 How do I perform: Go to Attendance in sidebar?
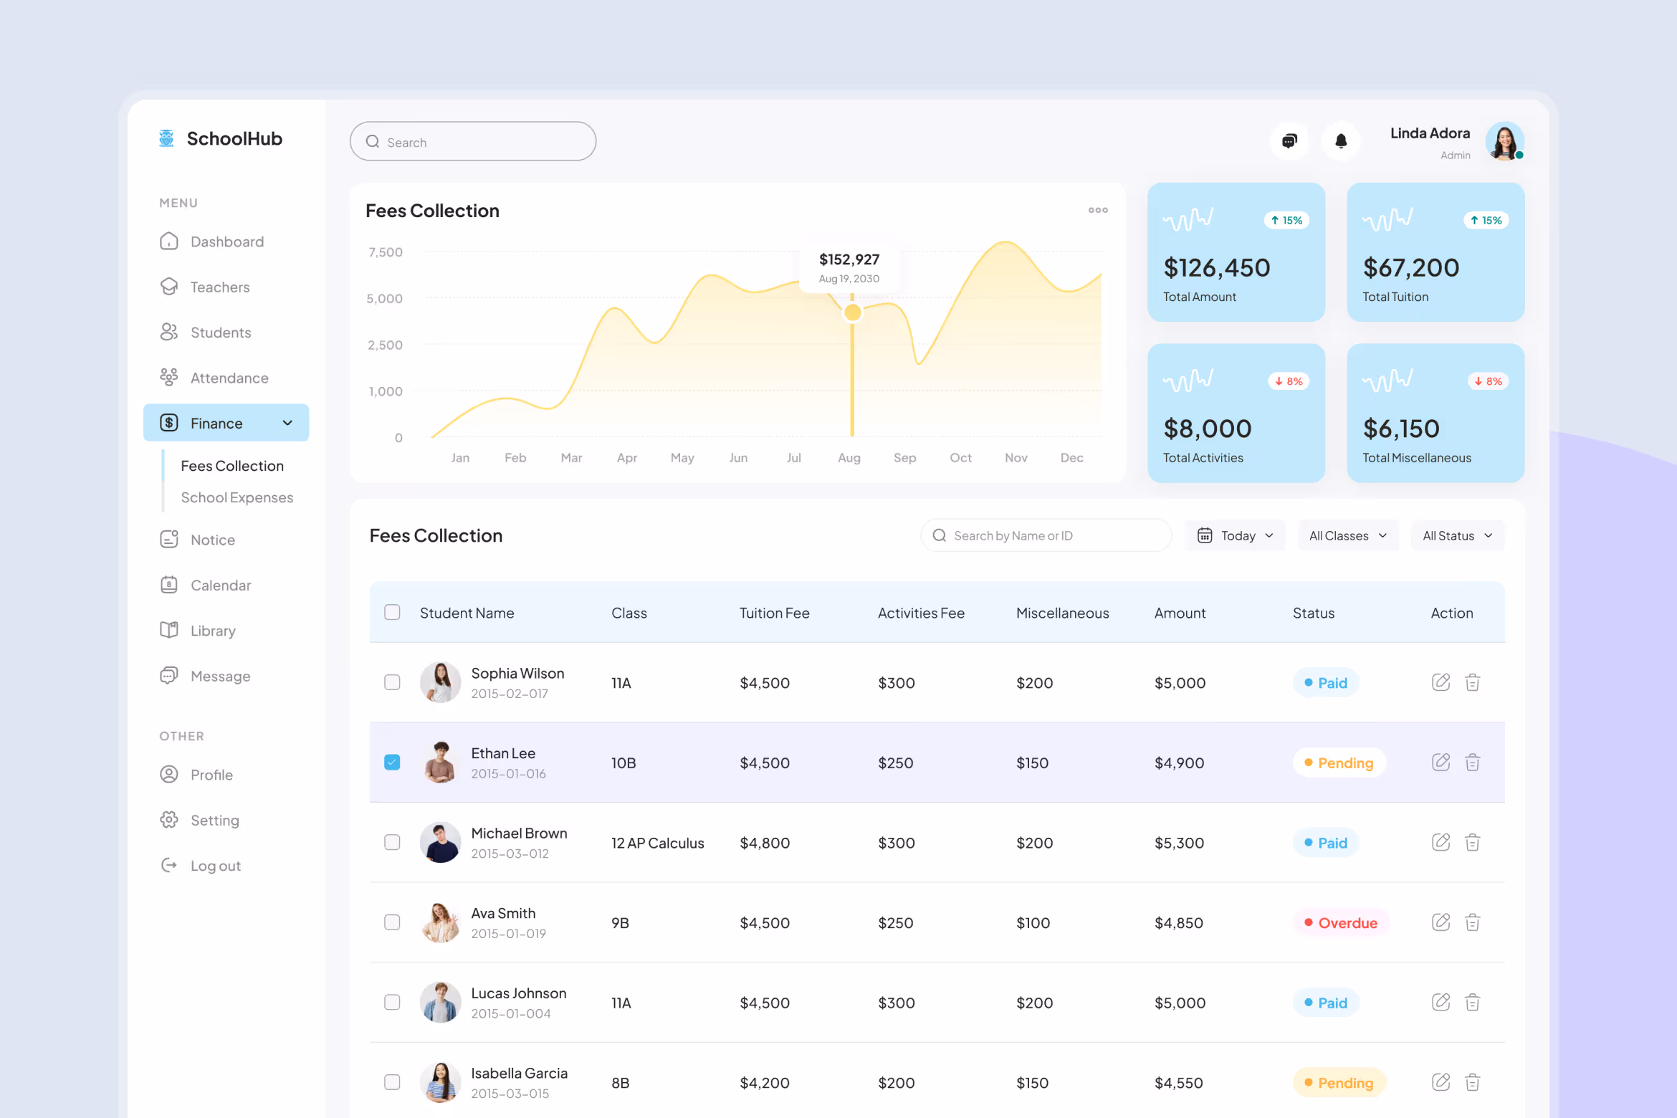tap(229, 378)
